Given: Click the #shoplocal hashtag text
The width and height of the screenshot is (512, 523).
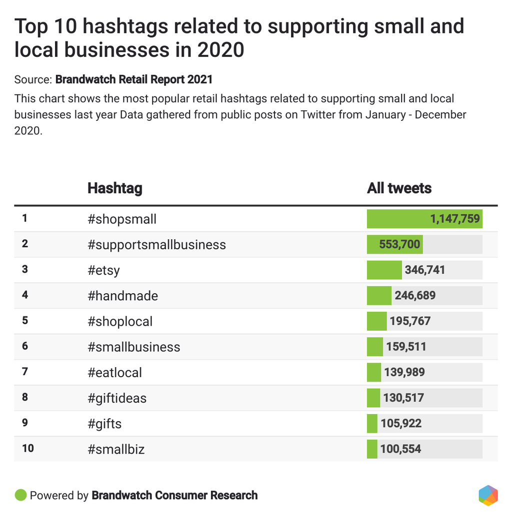Looking at the screenshot, I should click(x=120, y=321).
